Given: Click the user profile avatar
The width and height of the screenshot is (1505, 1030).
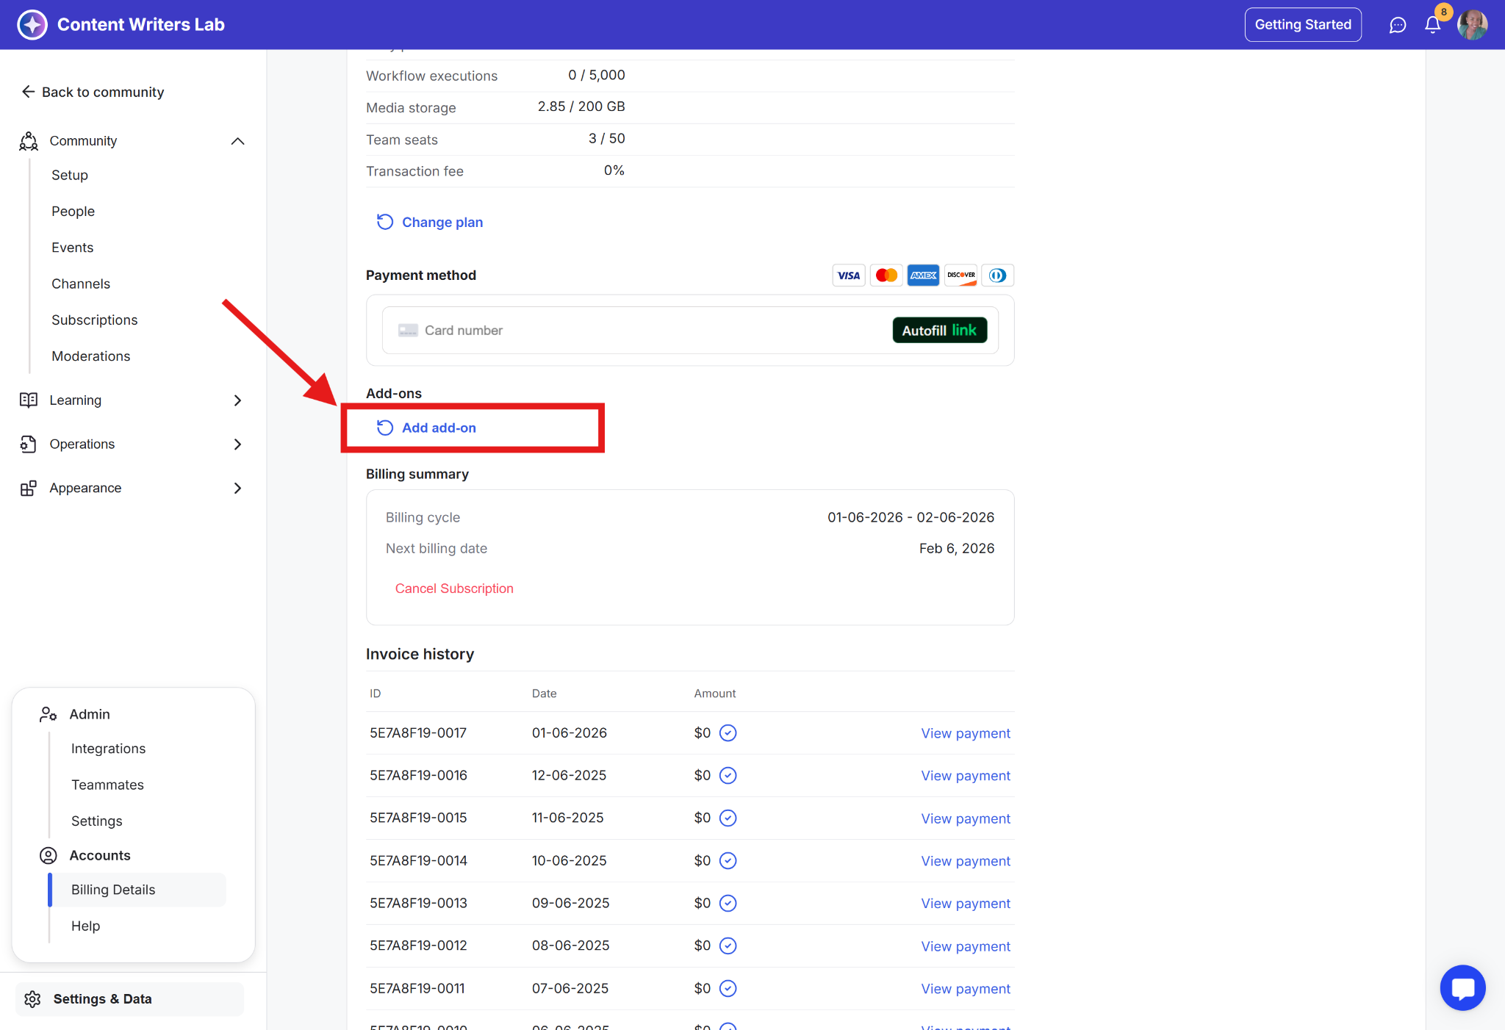Looking at the screenshot, I should (x=1472, y=25).
